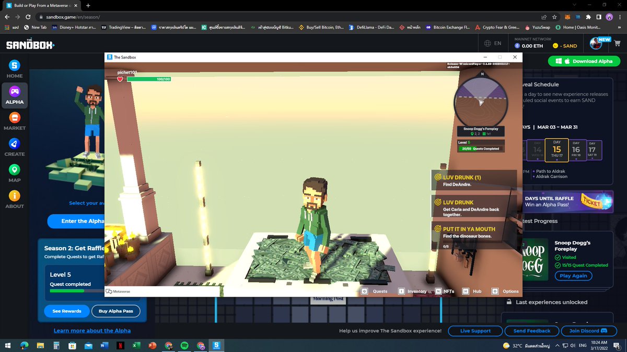
Task: Select Day 16 in the reveal schedule
Action: coord(576,150)
